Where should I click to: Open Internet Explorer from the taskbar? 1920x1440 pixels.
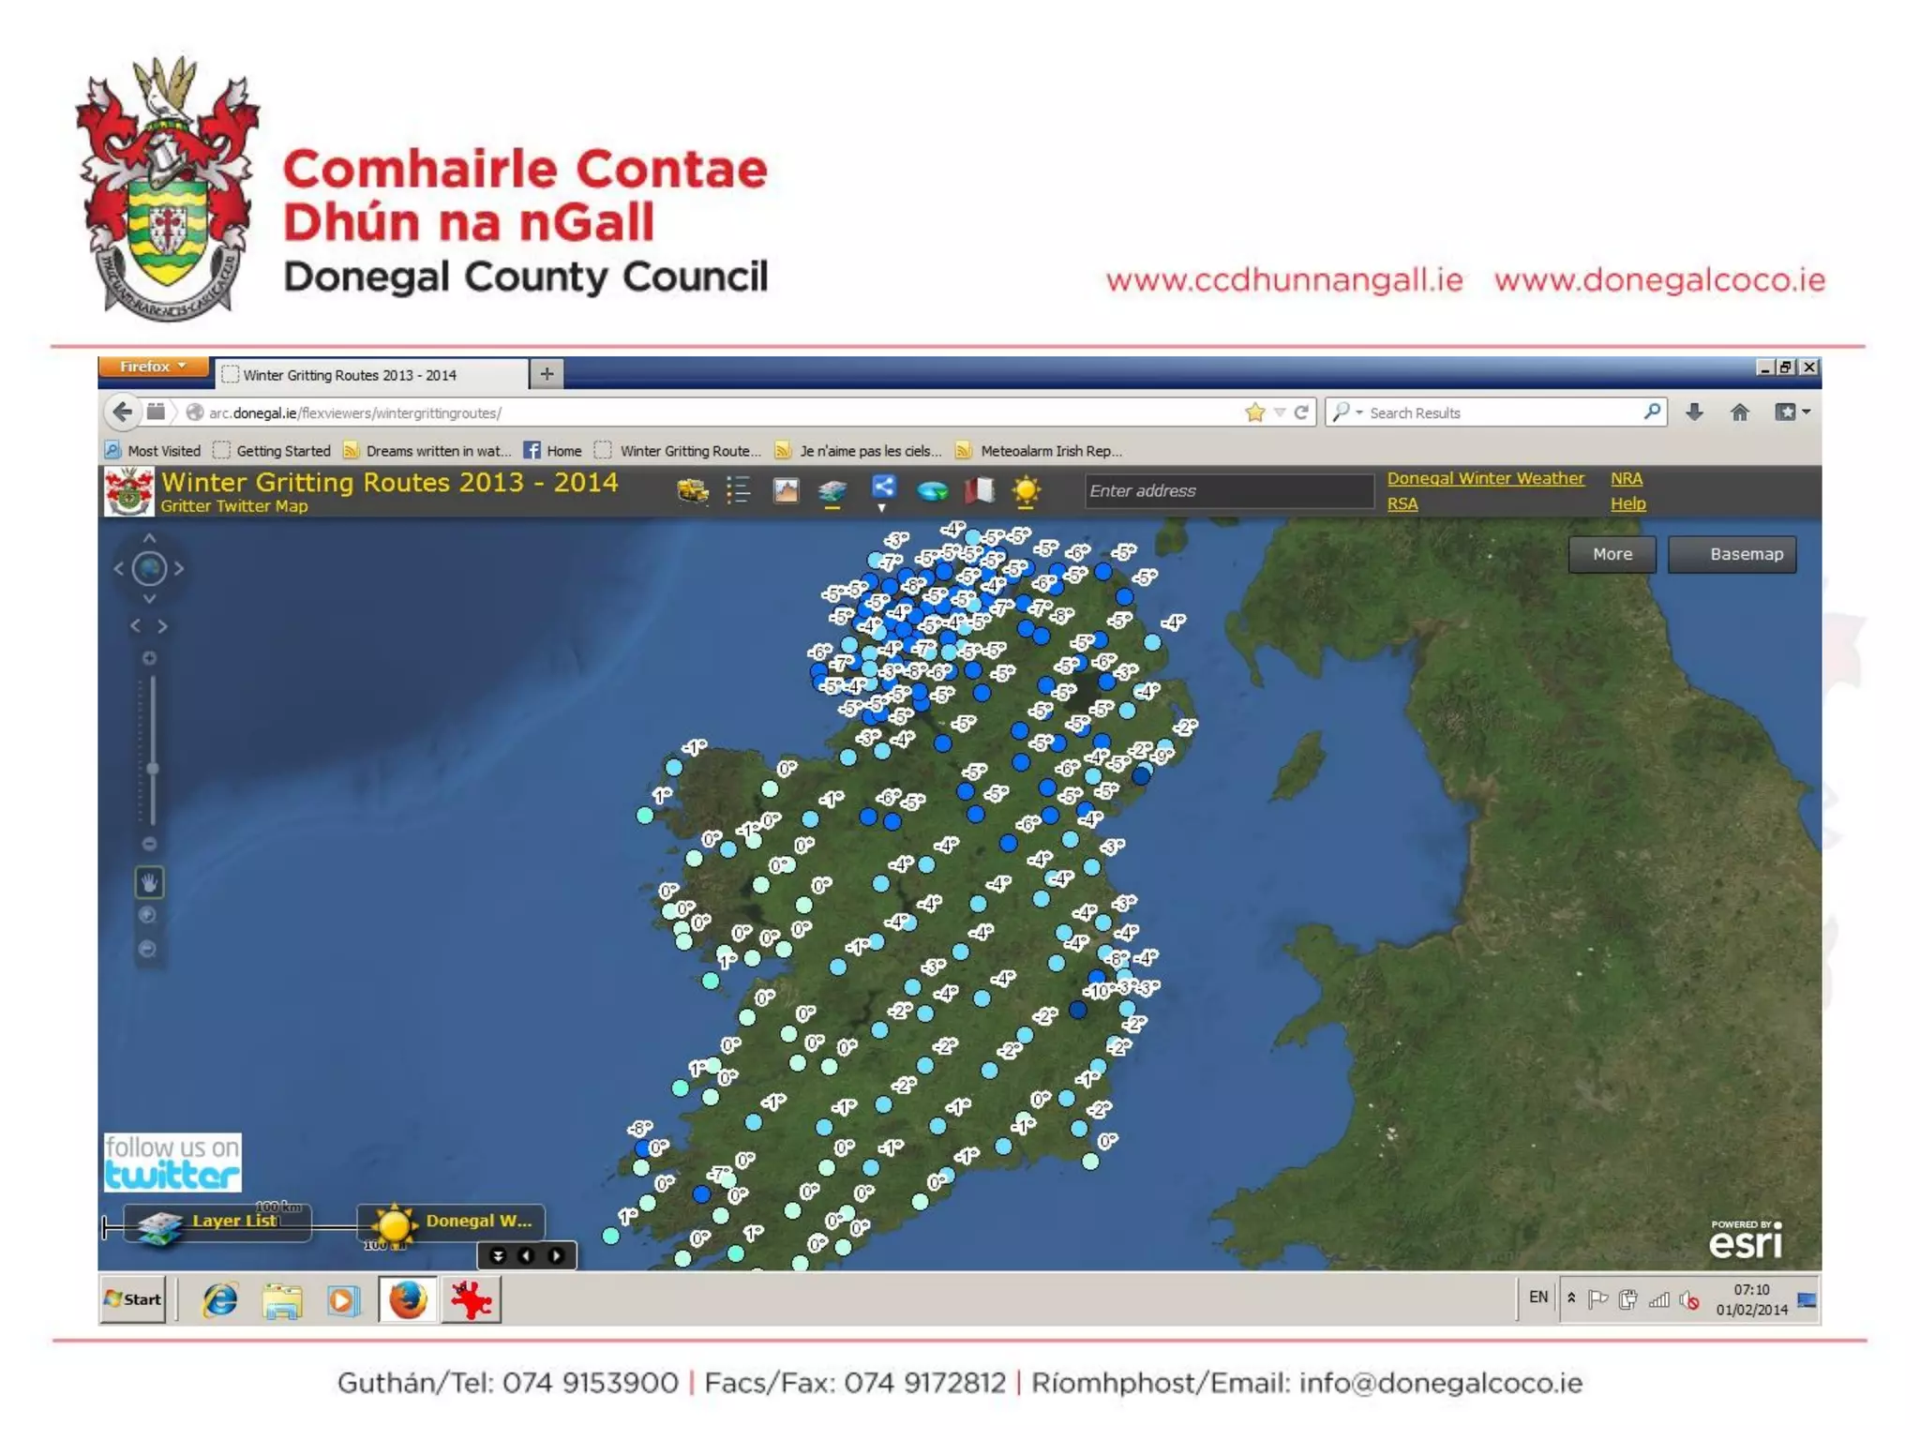(x=221, y=1300)
